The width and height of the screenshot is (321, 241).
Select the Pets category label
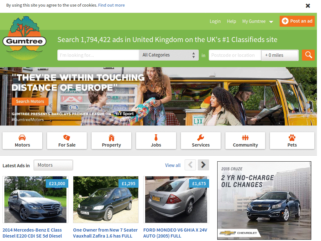point(292,145)
